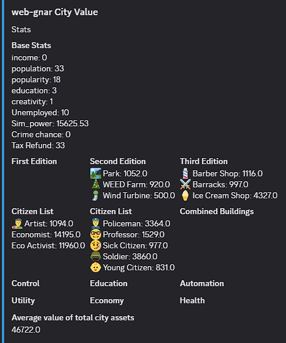Click the Wind Turbine emoji icon
This screenshot has height=343, width=286.
(x=96, y=195)
